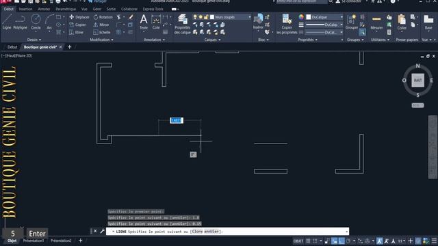The image size is (438, 246).
Task: Expand the Modification panel
Action: pyautogui.click(x=102, y=40)
